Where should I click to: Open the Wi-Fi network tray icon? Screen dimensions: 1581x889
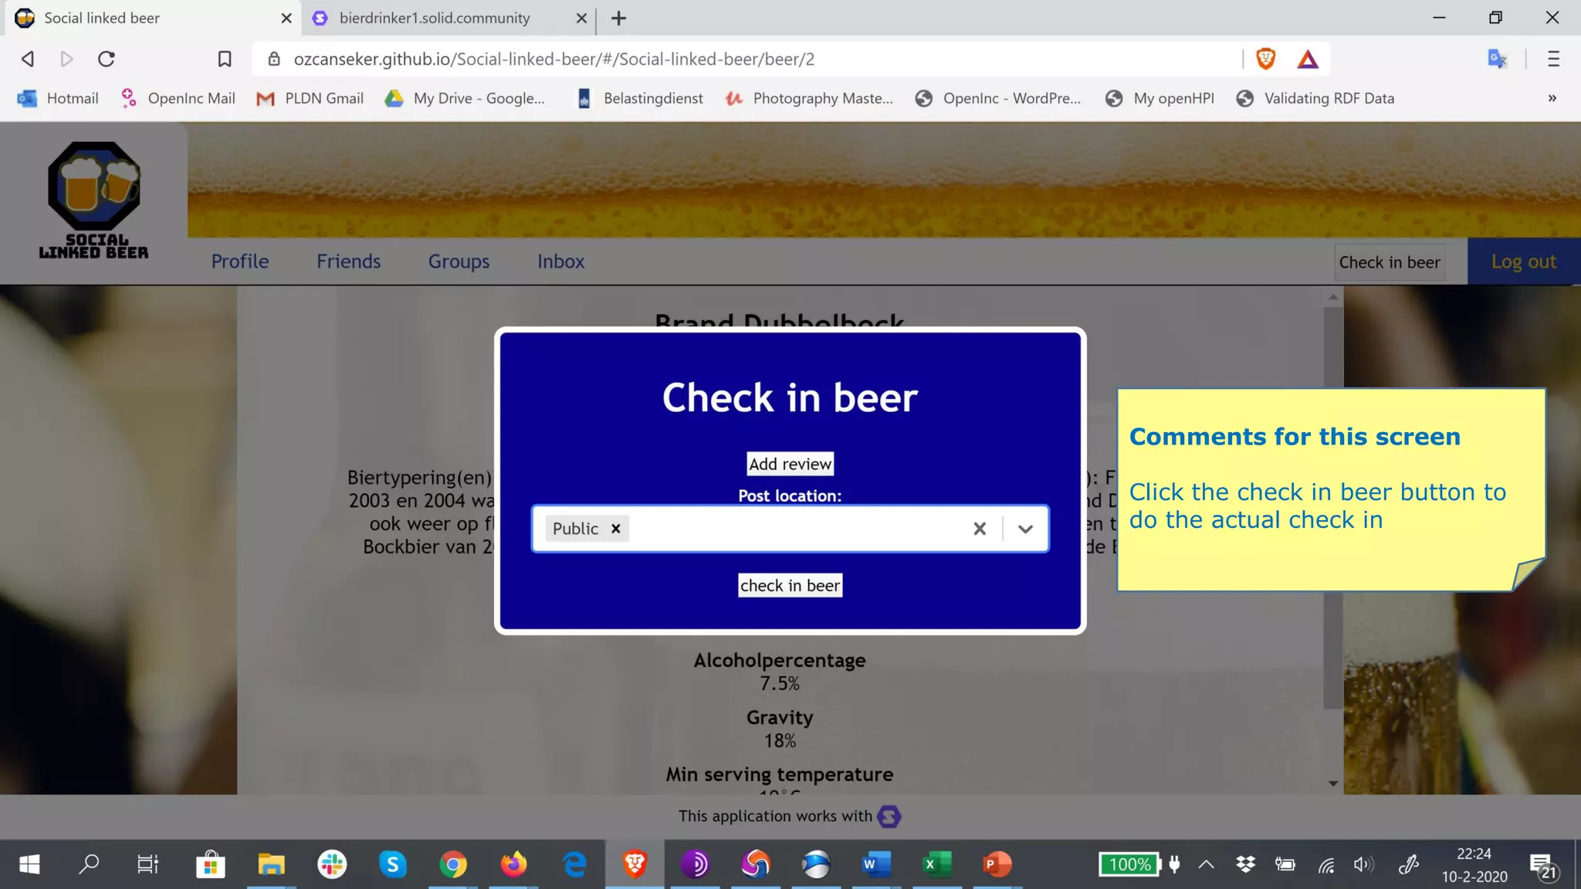click(x=1326, y=864)
